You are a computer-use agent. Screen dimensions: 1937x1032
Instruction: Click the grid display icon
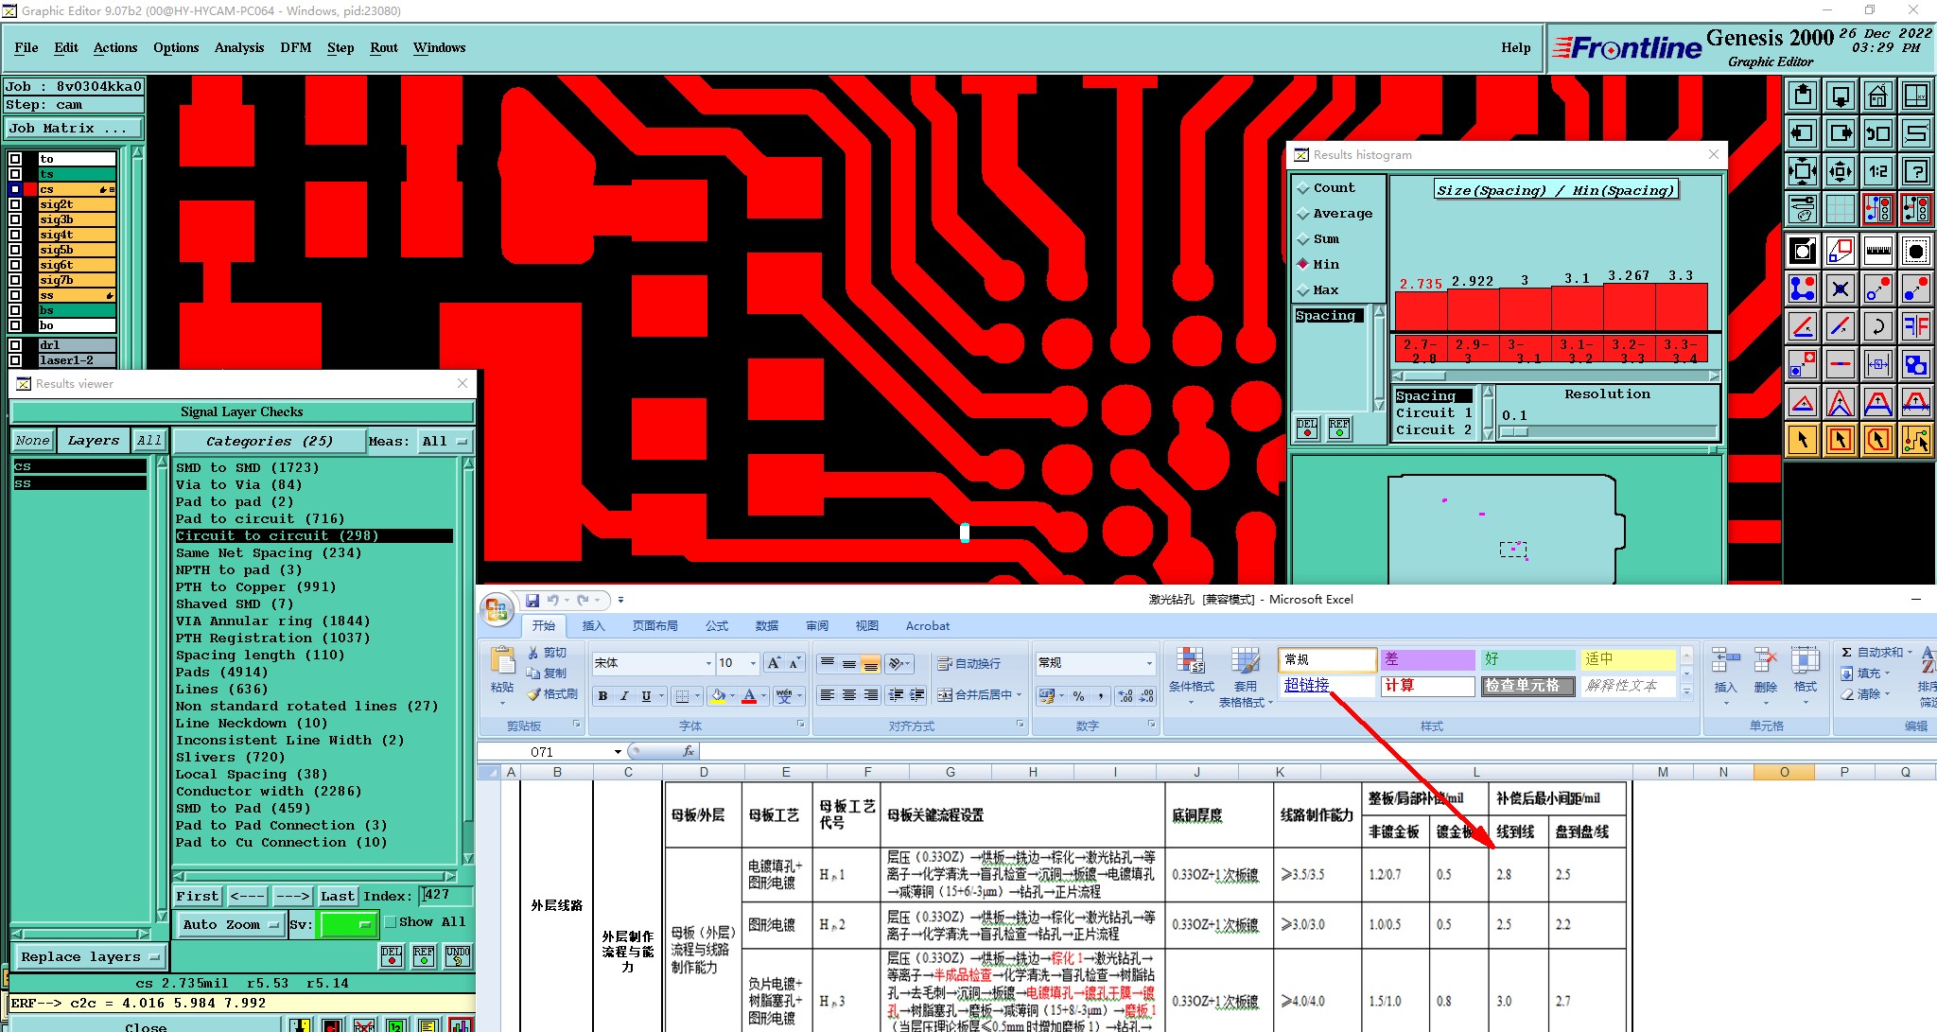[1840, 208]
